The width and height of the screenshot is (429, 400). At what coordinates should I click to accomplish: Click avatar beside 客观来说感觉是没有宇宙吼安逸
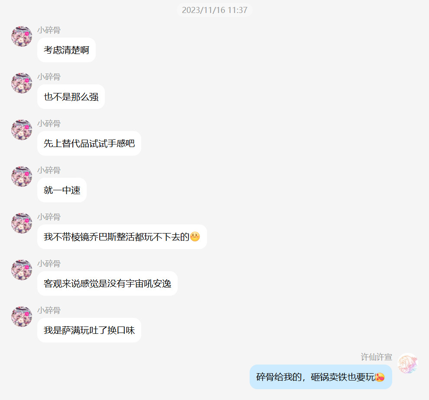[x=22, y=270]
